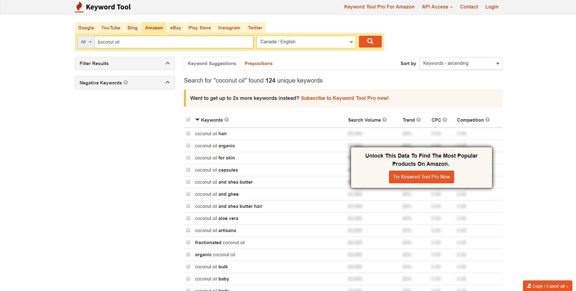Click the coconut oil and shea butter keyword
576x291 pixels.
(x=224, y=182)
